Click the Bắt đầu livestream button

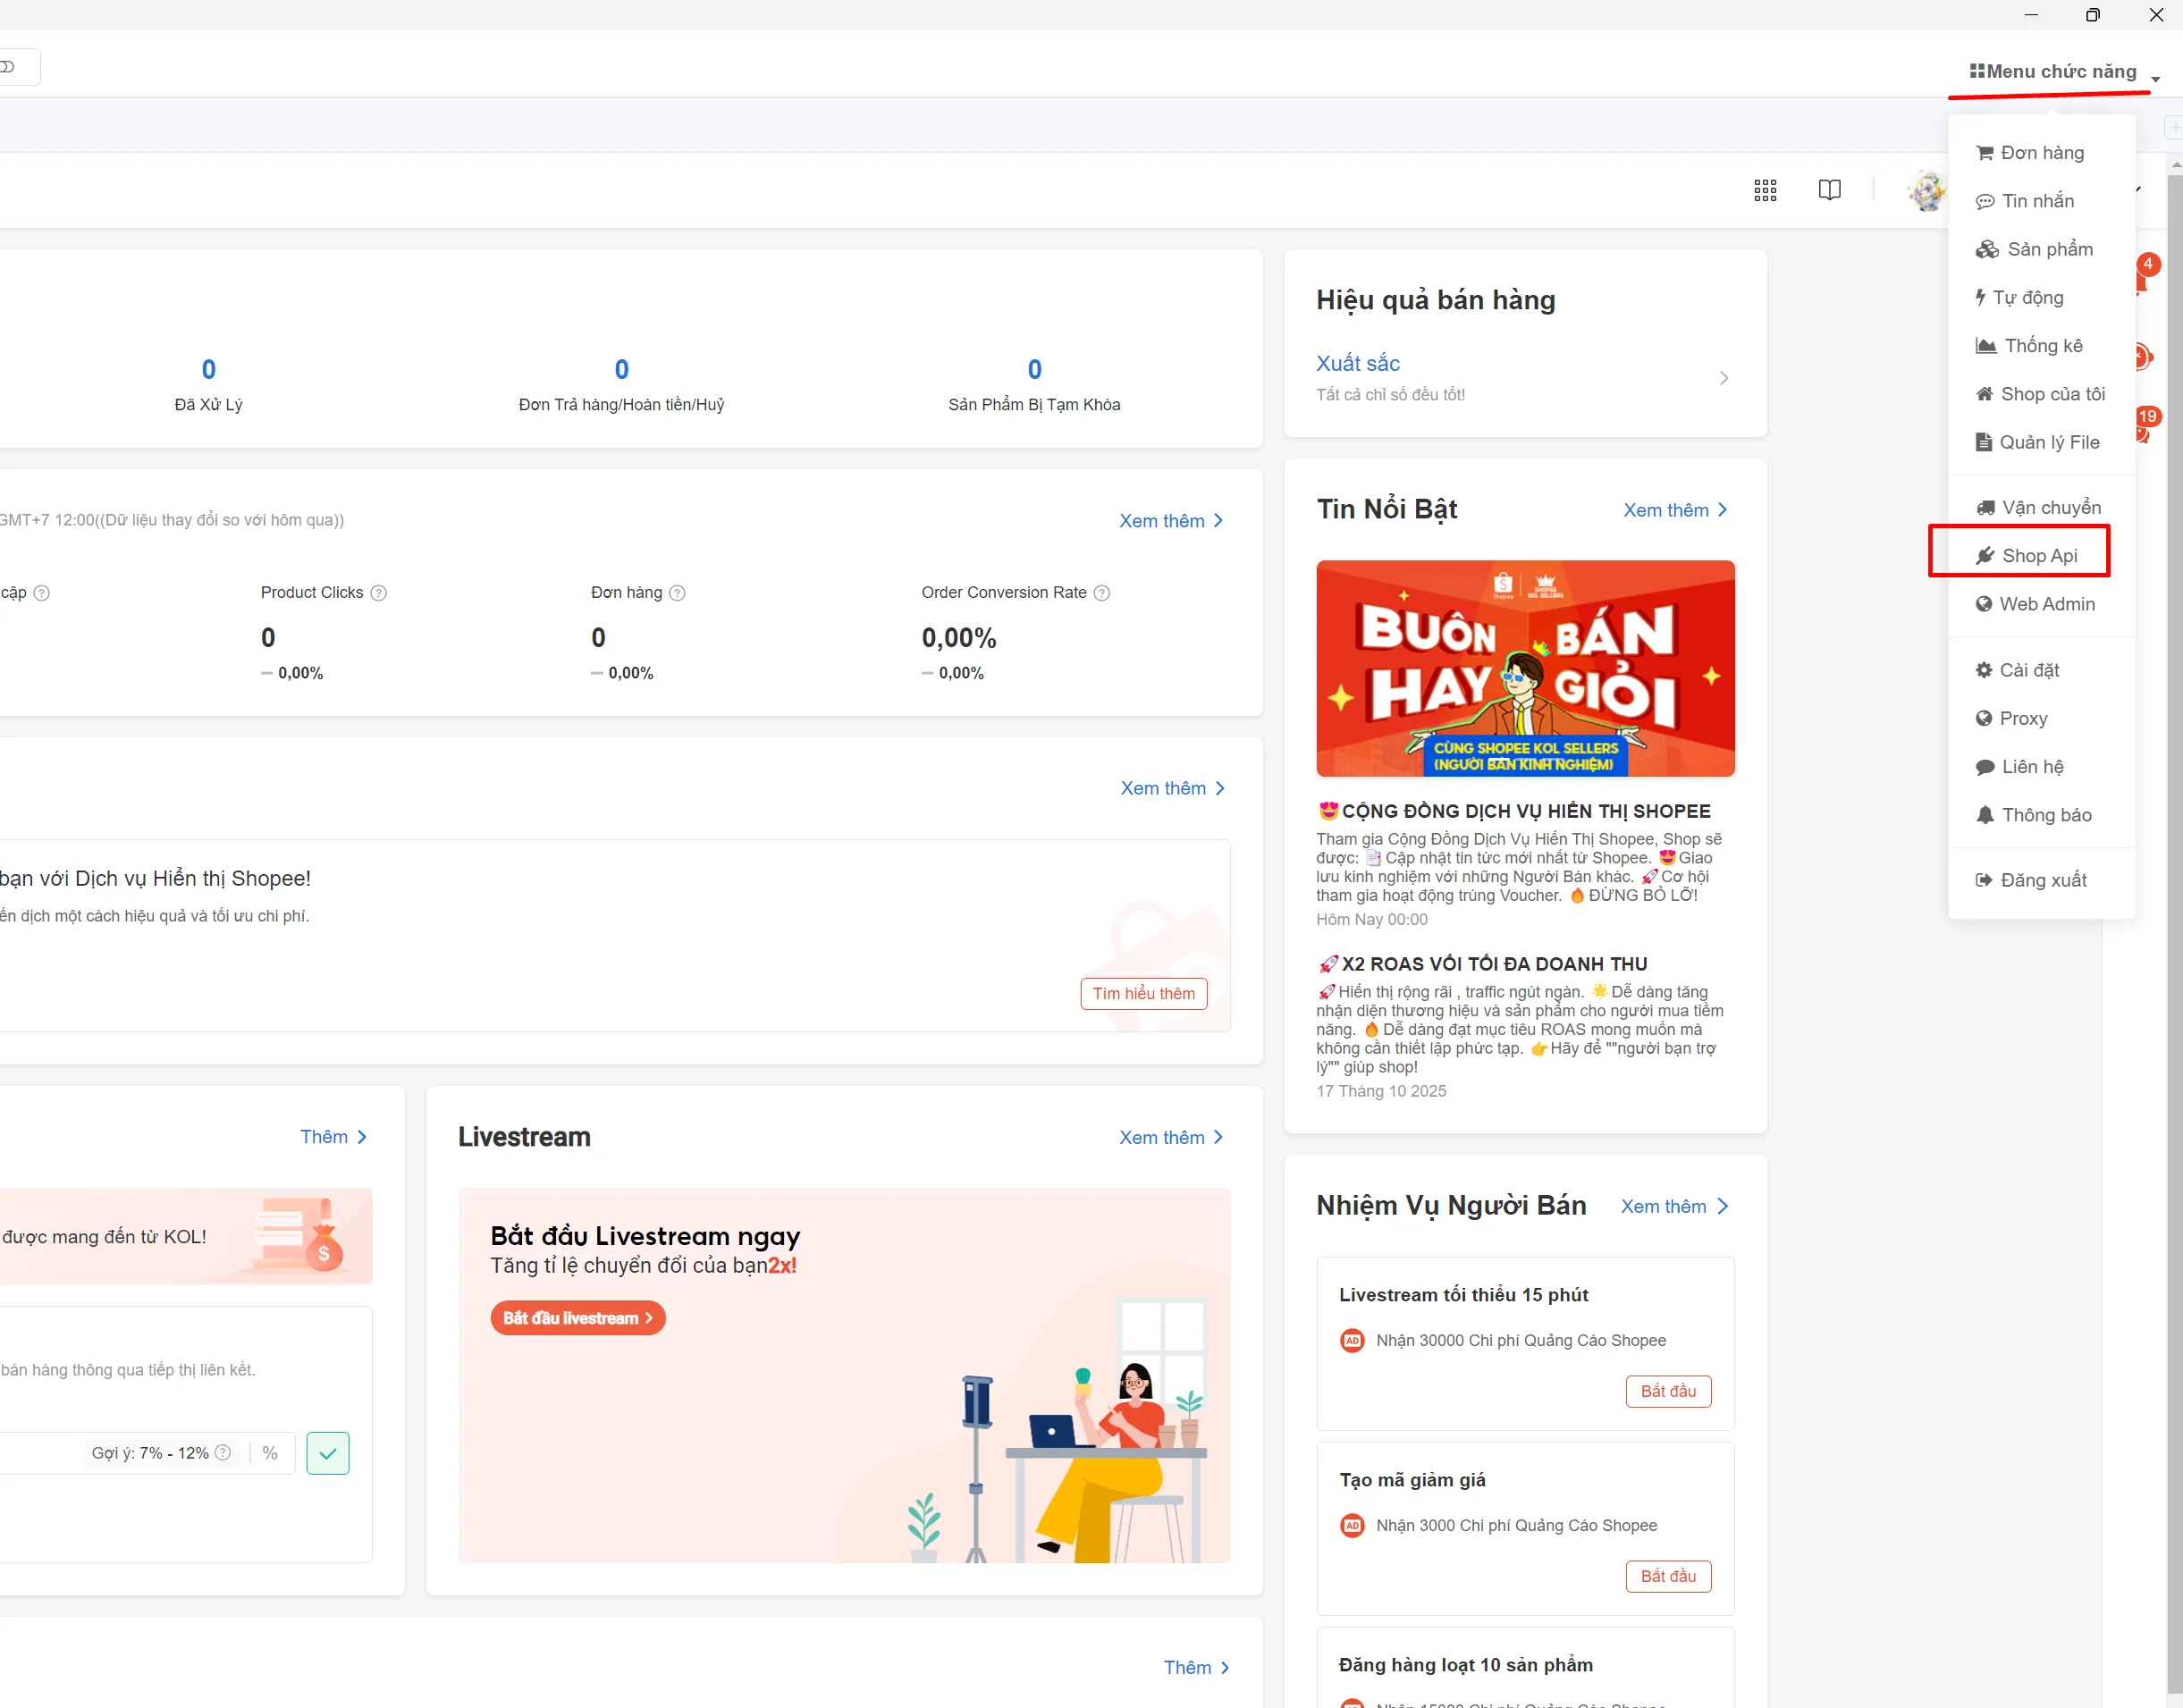tap(577, 1318)
